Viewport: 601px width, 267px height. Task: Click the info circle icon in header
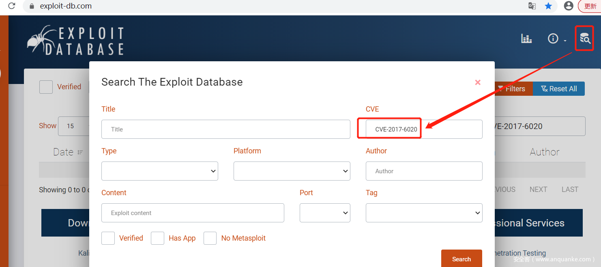553,39
